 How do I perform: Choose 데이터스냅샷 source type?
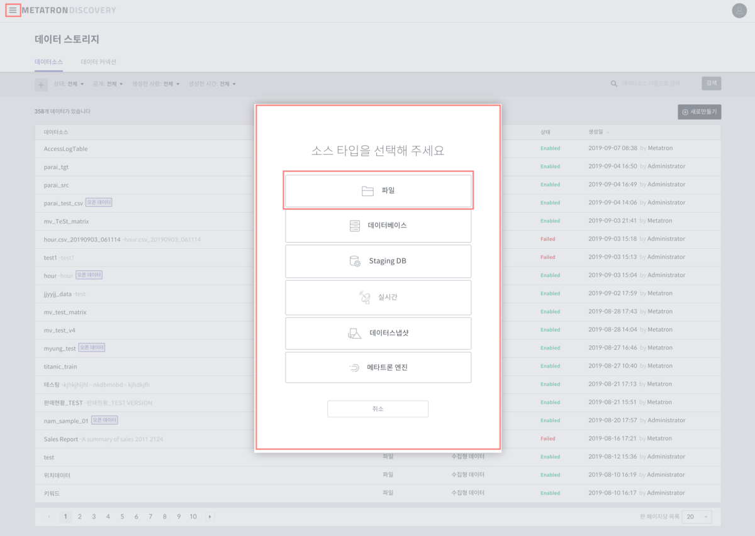pyautogui.click(x=378, y=333)
